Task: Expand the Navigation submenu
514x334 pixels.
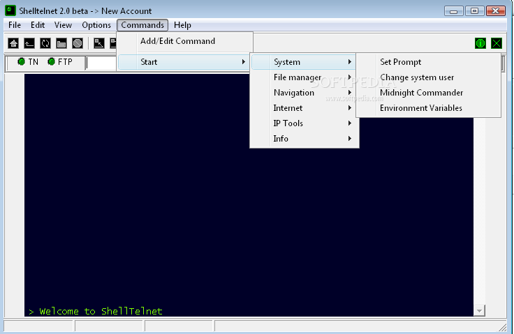Action: (304, 93)
